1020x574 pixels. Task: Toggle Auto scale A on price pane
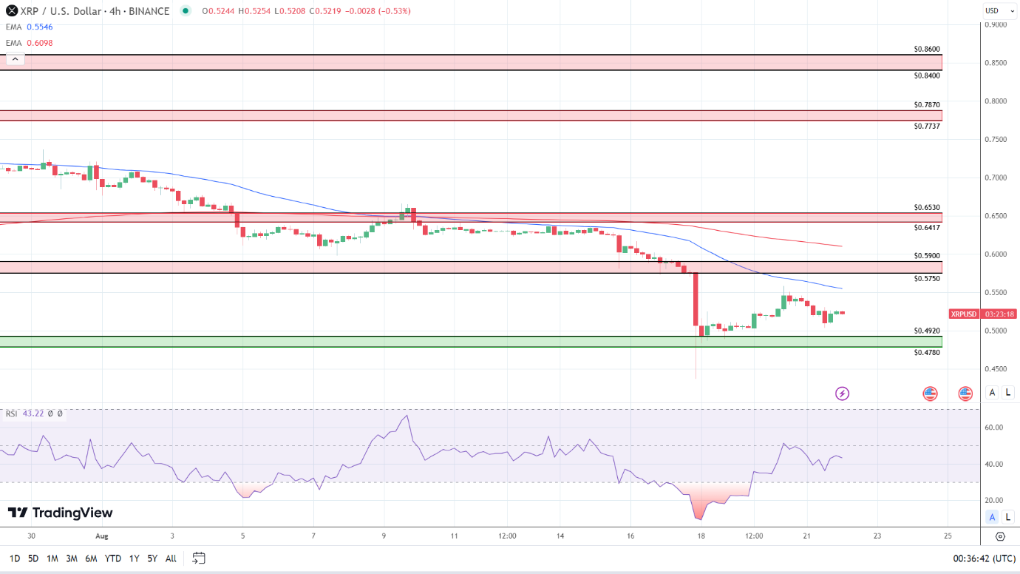992,393
